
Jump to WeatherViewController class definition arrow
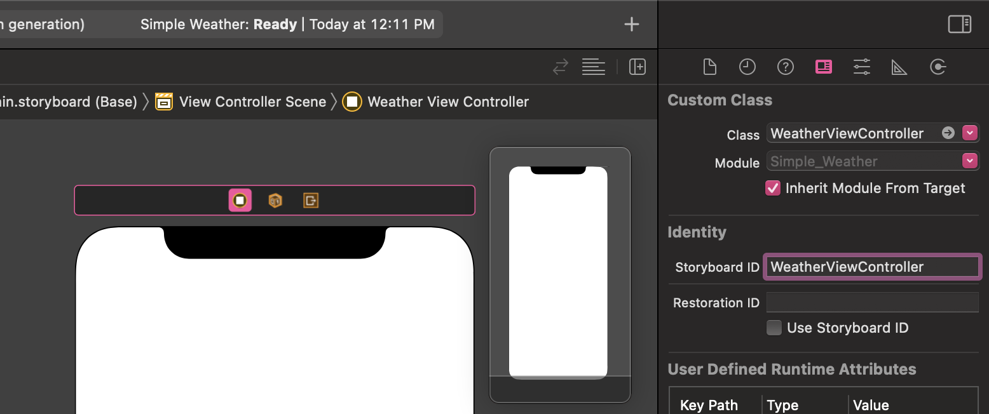(x=948, y=133)
